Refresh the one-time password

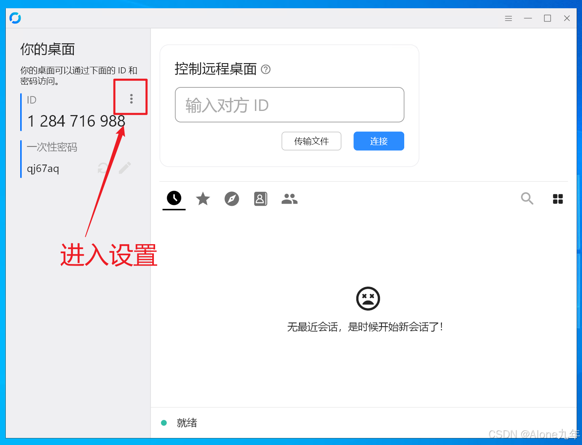coord(104,168)
